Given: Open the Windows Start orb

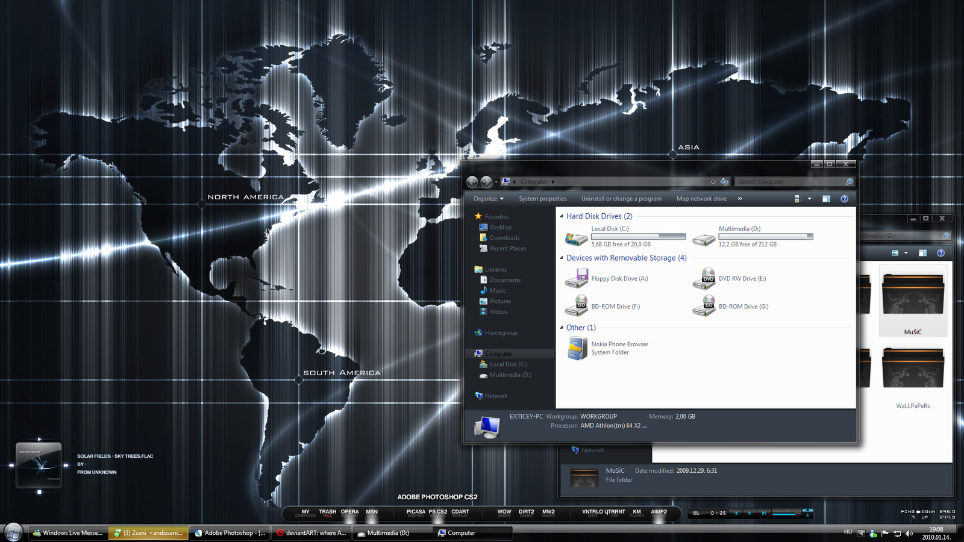Looking at the screenshot, I should click(x=13, y=532).
